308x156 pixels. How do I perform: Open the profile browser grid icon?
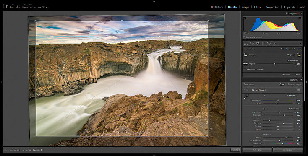(x=299, y=90)
